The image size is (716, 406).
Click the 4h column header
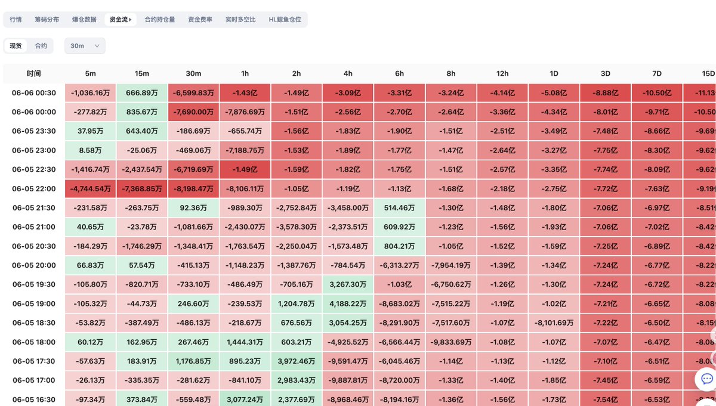coord(348,74)
